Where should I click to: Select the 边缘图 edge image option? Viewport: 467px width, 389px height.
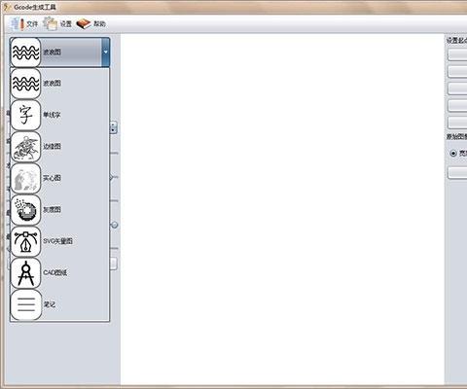pos(60,147)
